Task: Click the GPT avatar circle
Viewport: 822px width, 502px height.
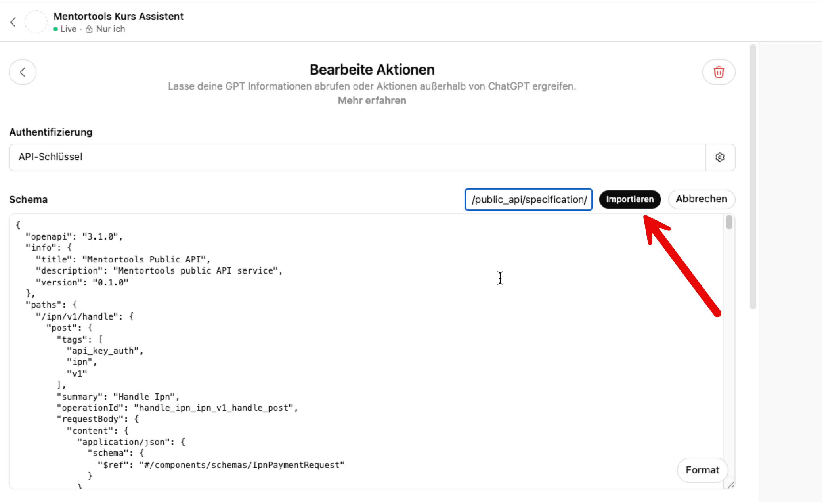Action: [x=36, y=22]
